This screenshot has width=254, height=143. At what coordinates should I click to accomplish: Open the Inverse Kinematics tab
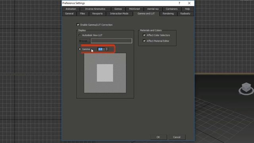click(x=95, y=9)
